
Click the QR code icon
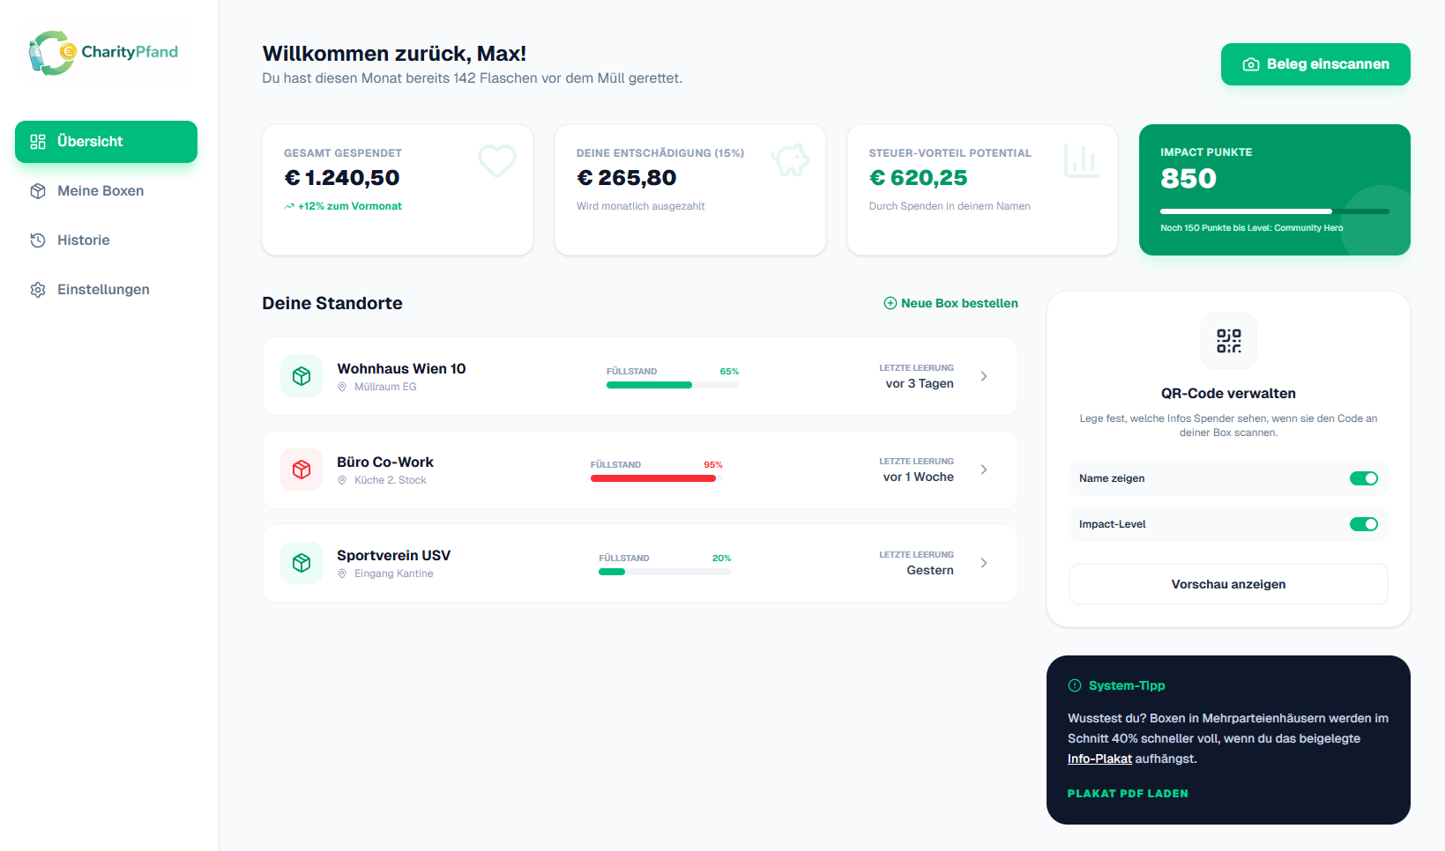coord(1228,341)
